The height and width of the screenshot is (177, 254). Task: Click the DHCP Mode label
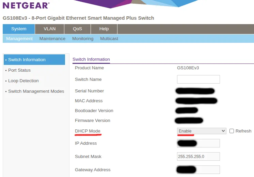pos(88,131)
